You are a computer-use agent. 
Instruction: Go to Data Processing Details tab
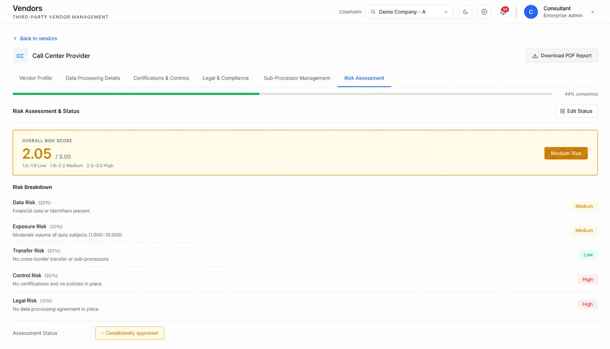pos(93,78)
